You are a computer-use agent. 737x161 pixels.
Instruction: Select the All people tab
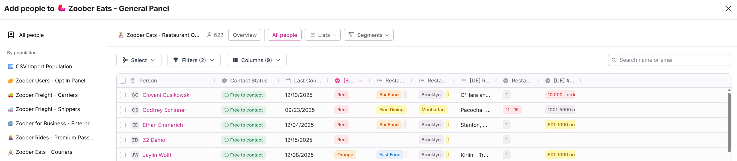coord(284,35)
